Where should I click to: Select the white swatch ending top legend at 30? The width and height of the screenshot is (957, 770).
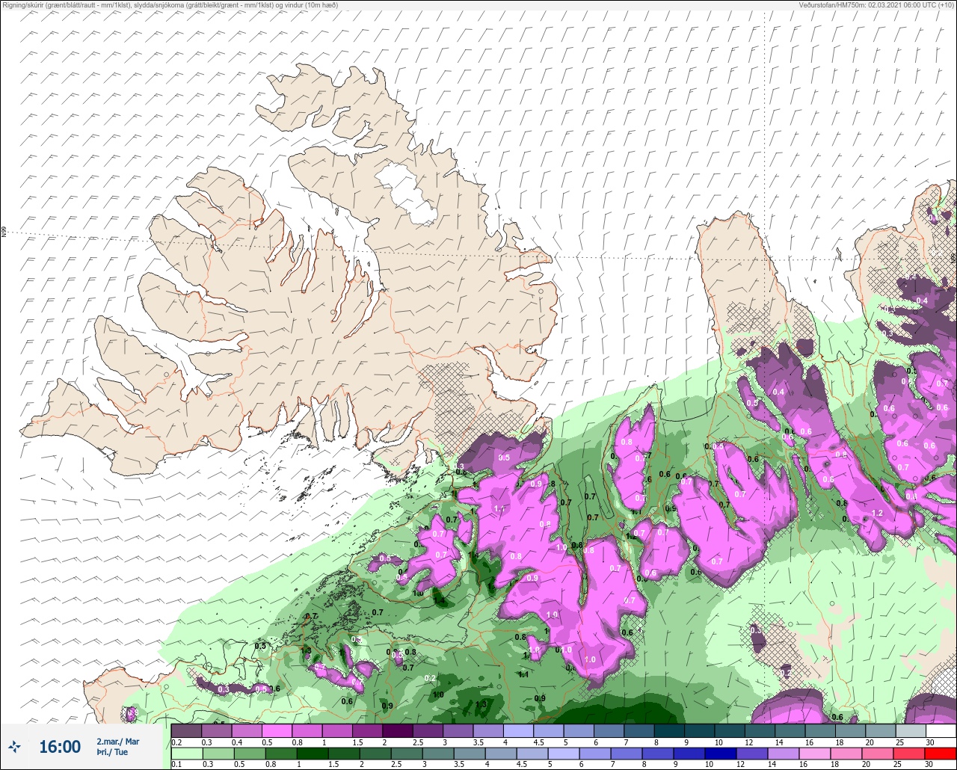tap(941, 730)
